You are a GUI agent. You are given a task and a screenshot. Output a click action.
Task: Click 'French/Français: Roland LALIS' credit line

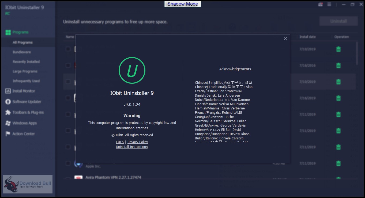219,113
